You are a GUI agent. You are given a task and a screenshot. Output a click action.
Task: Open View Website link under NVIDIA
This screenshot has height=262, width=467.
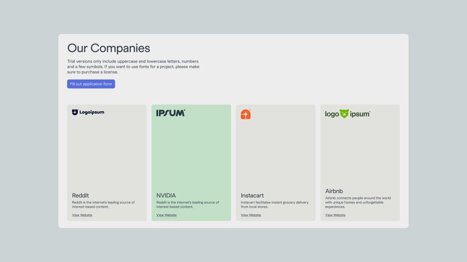[x=166, y=215]
